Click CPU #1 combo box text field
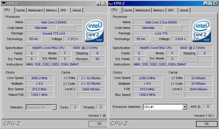 coord(163,107)
